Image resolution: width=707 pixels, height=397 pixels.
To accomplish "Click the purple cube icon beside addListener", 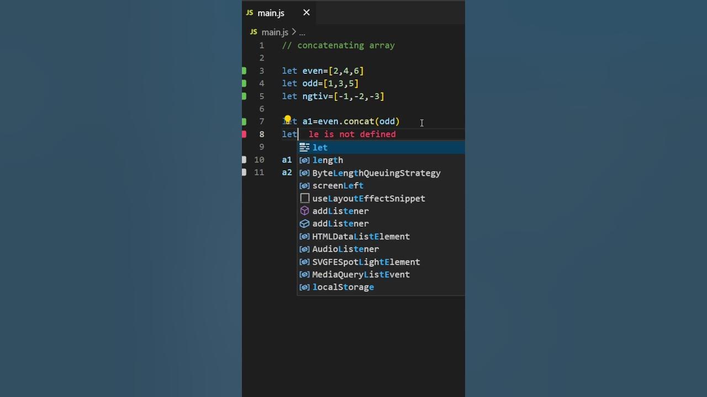I will point(304,211).
